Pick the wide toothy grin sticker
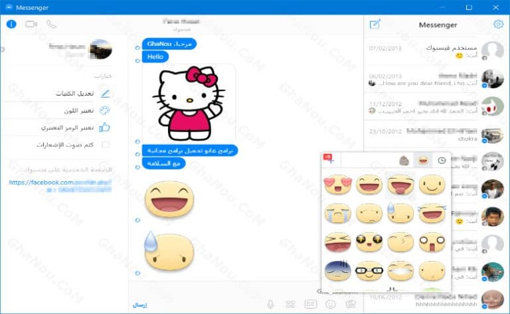510x314 pixels. [400, 270]
